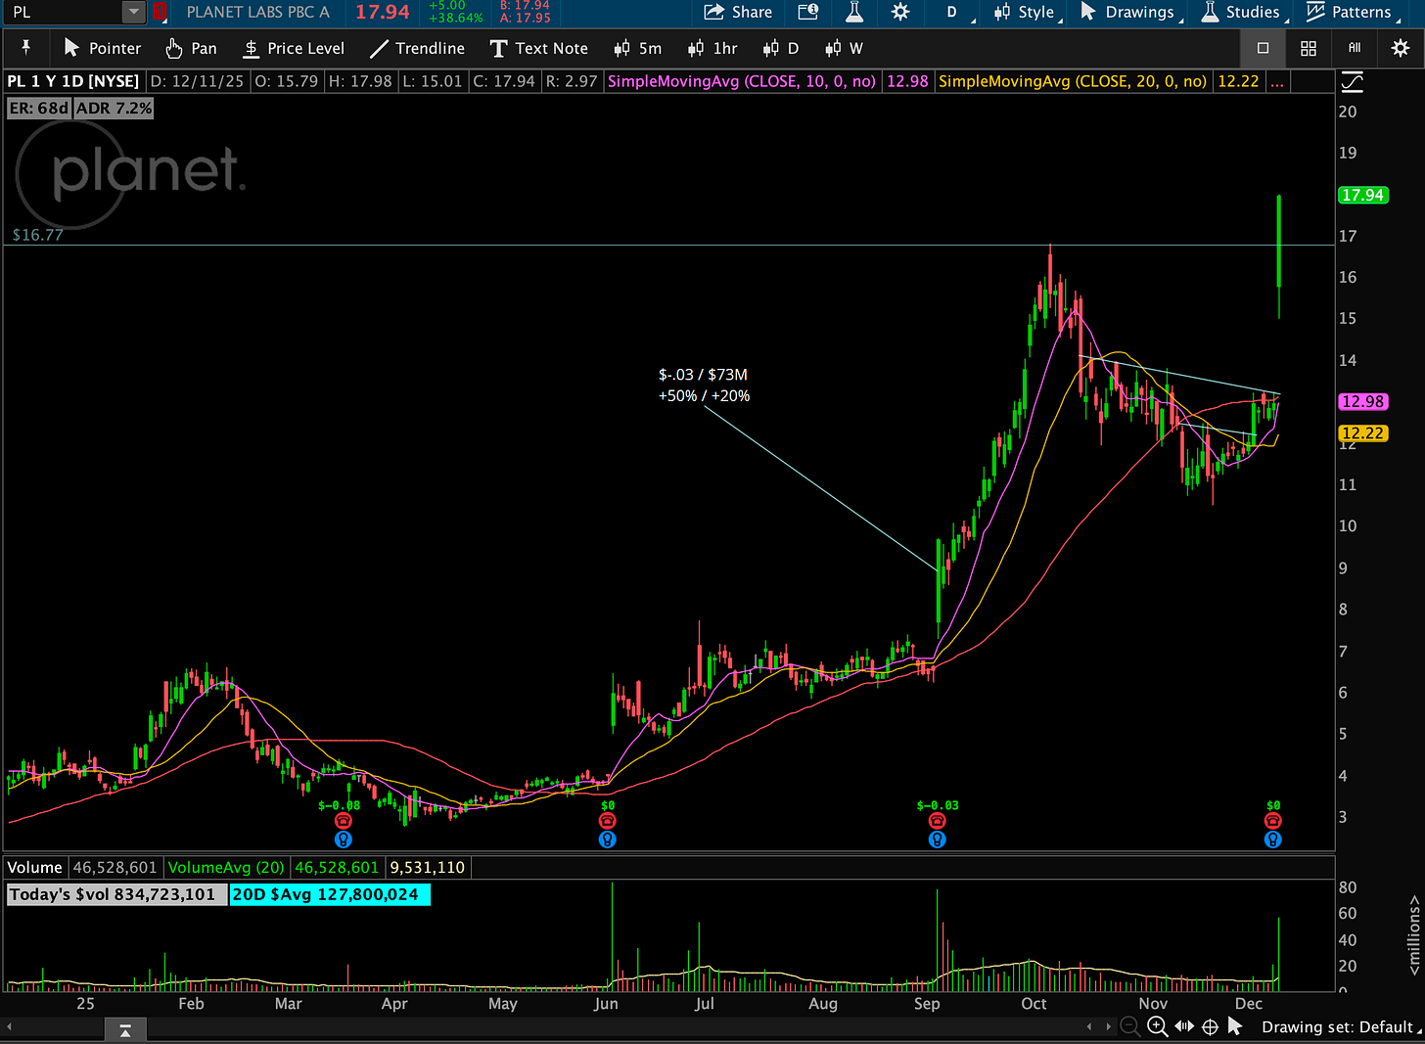
Task: Switch to the W weekly timeframe
Action: click(844, 48)
